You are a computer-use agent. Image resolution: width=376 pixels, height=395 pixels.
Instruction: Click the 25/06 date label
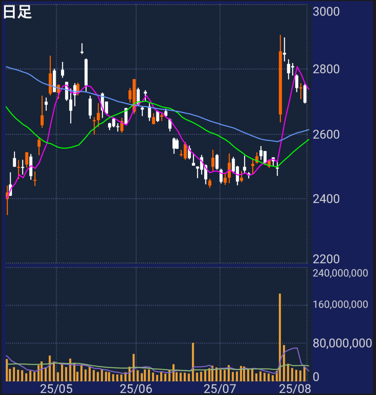point(136,389)
